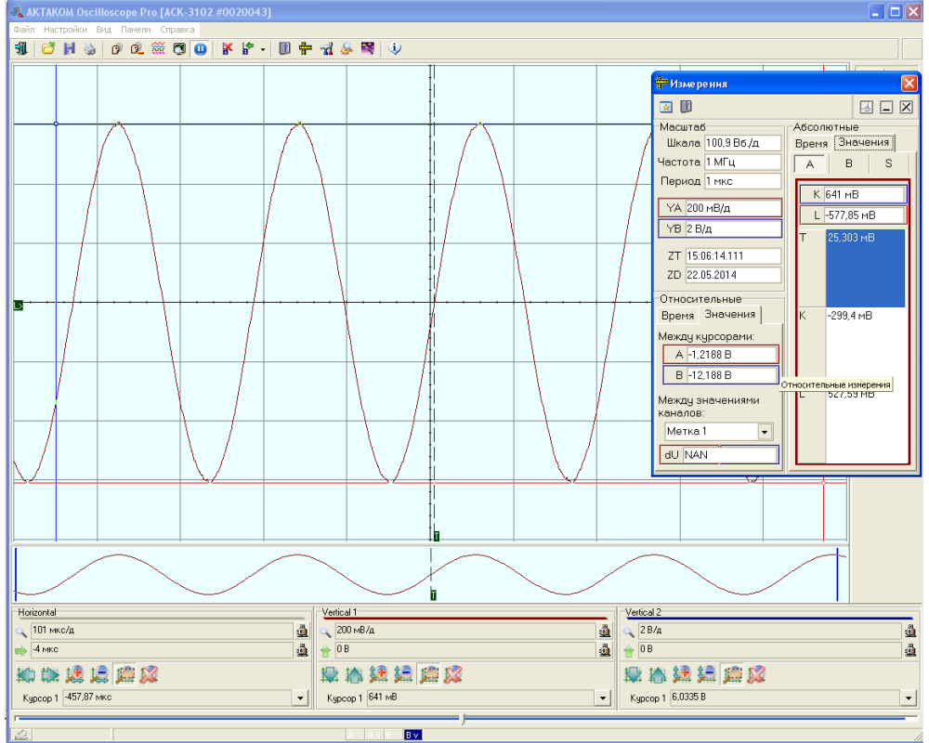
Task: Click the YA scale button
Action: 674,208
